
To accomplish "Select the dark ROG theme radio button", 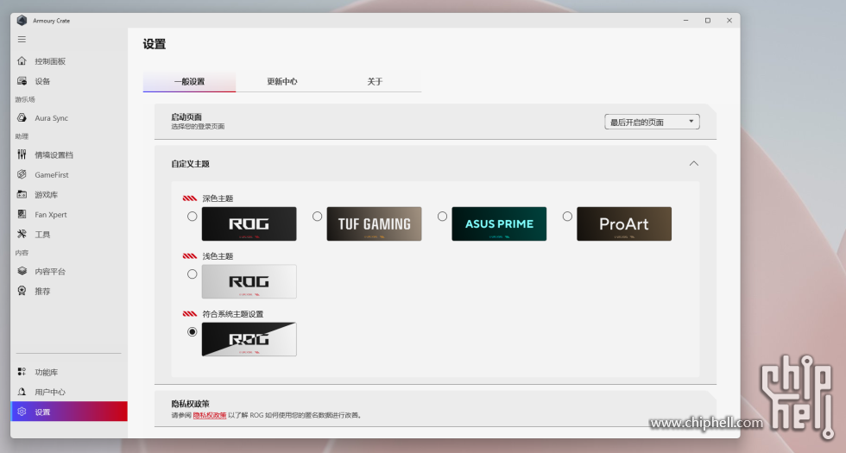I will (192, 217).
